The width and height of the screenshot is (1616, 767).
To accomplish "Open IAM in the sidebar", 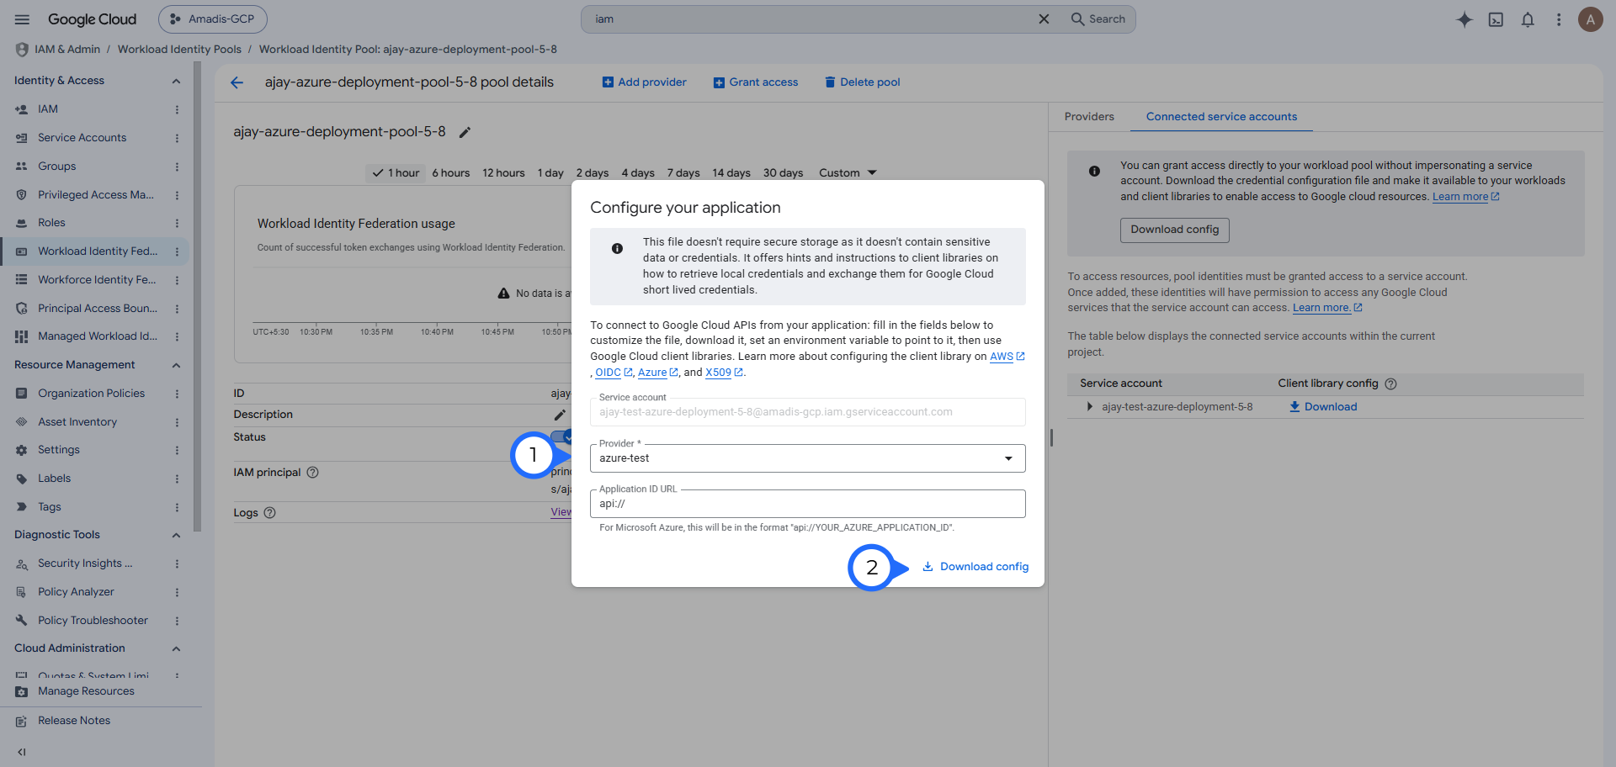I will 48,109.
